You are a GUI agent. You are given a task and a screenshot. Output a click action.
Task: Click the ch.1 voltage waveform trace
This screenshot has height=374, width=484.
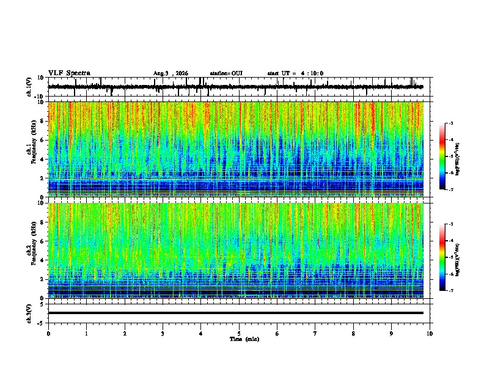pos(235,87)
